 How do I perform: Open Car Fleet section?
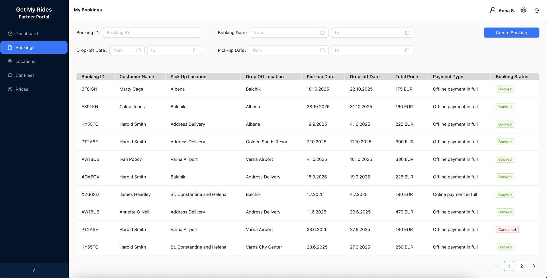pyautogui.click(x=34, y=75)
